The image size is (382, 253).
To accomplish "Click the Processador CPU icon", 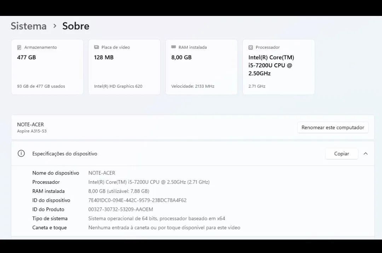I will [x=250, y=47].
